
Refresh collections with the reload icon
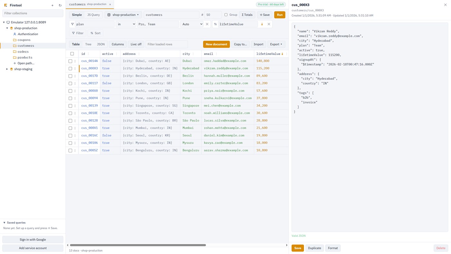(60, 5)
